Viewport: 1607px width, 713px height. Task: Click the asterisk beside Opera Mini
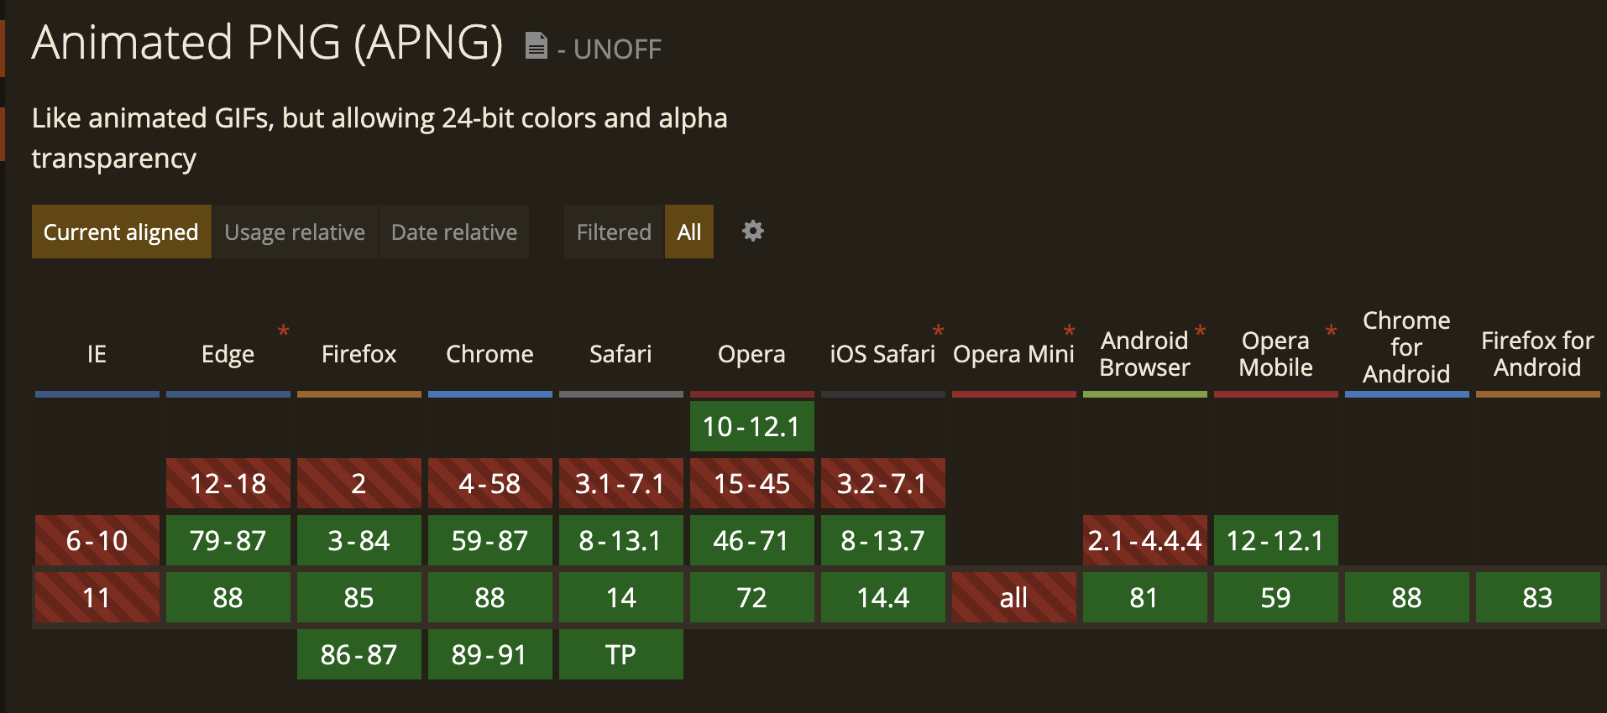[x=1069, y=330]
